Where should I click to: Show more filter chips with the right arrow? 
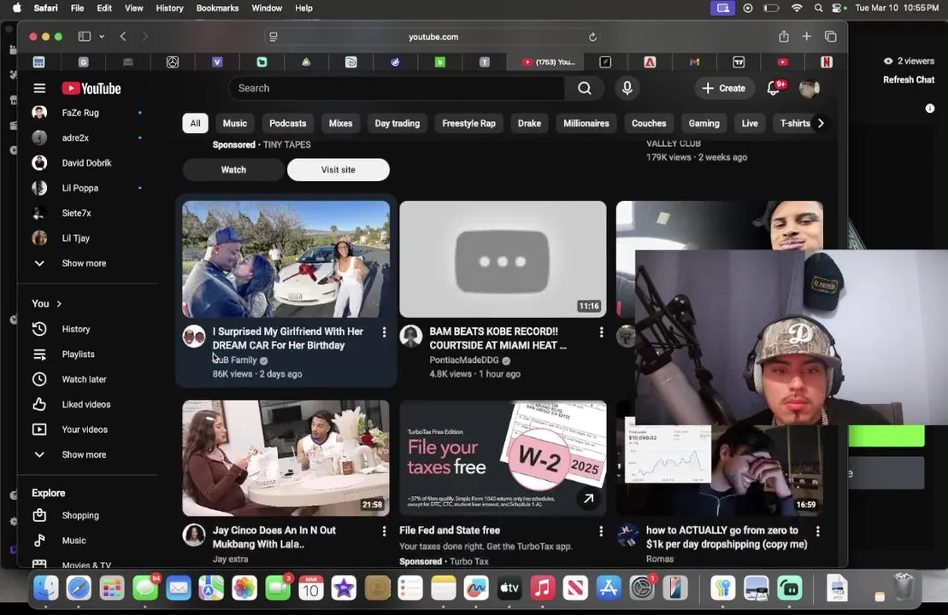(821, 123)
